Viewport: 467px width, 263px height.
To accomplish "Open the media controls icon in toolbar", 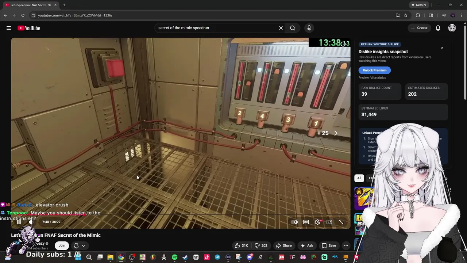I will 444,15.
